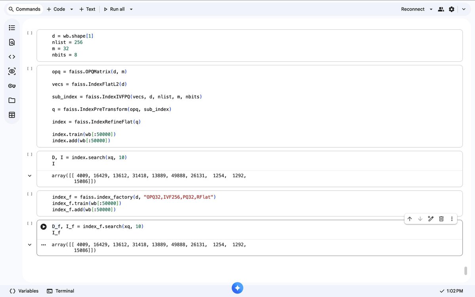This screenshot has width=475, height=297.
Task: Click the line 'index.train(wb[:50000])'
Action: click(x=84, y=134)
